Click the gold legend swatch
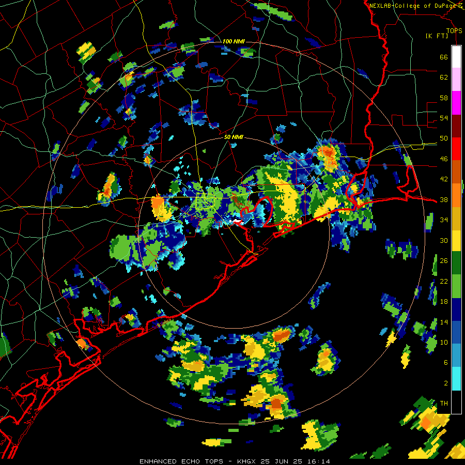This screenshot has width=465, height=465. (456, 218)
